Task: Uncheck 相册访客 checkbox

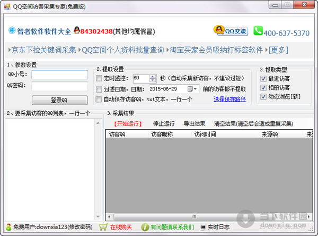Action: (263, 88)
